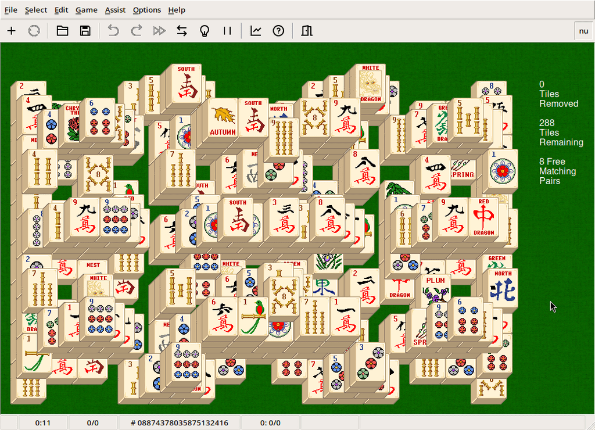Select the Spring season tile
This screenshot has width=595, height=430.
pyautogui.click(x=463, y=170)
